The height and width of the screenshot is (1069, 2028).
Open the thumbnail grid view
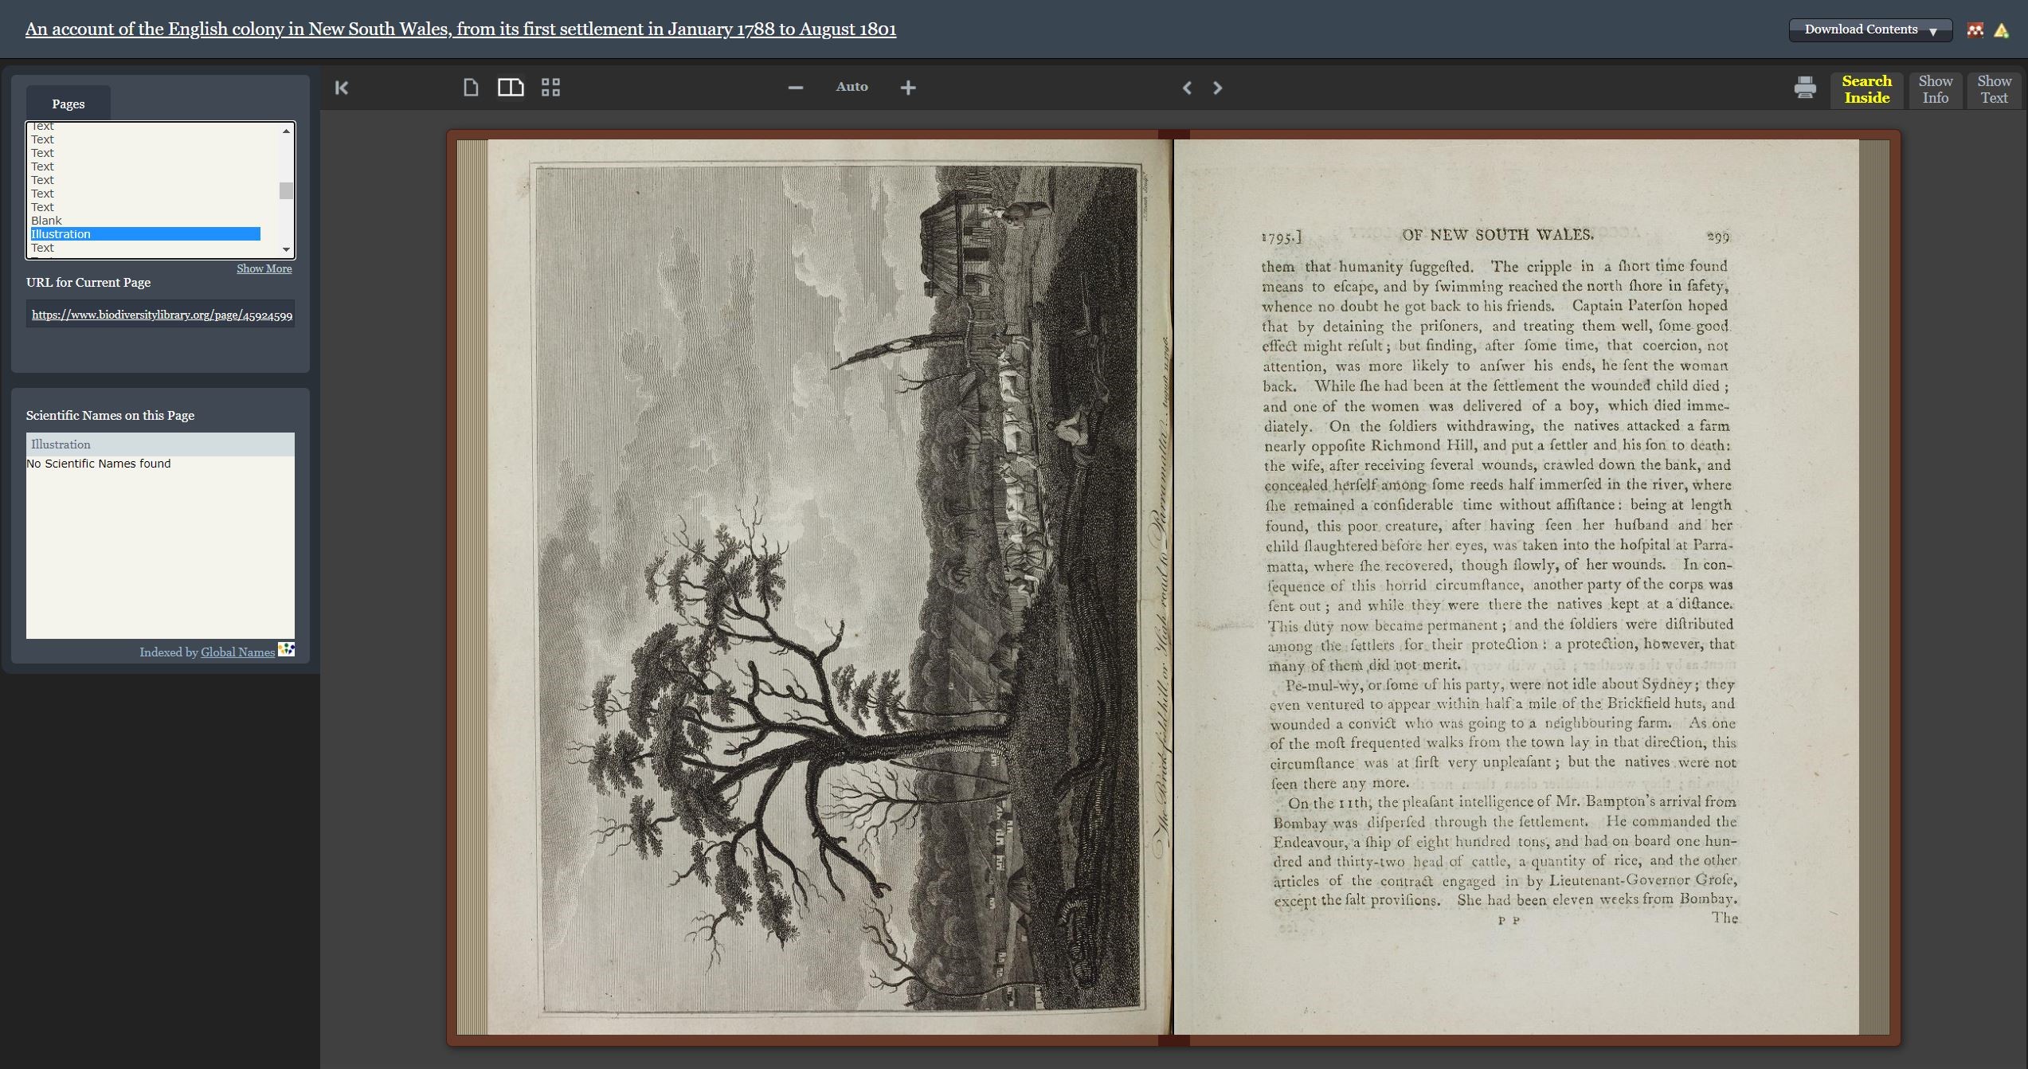click(552, 87)
